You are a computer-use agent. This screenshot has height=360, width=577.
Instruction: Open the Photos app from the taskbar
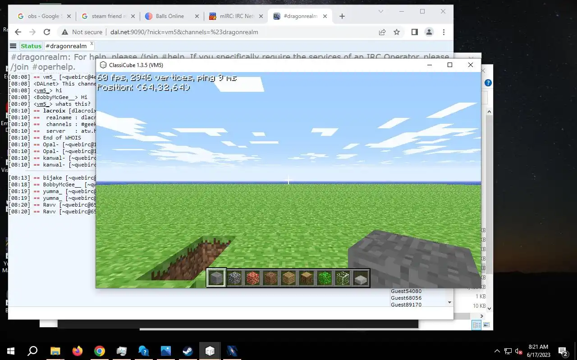165,351
